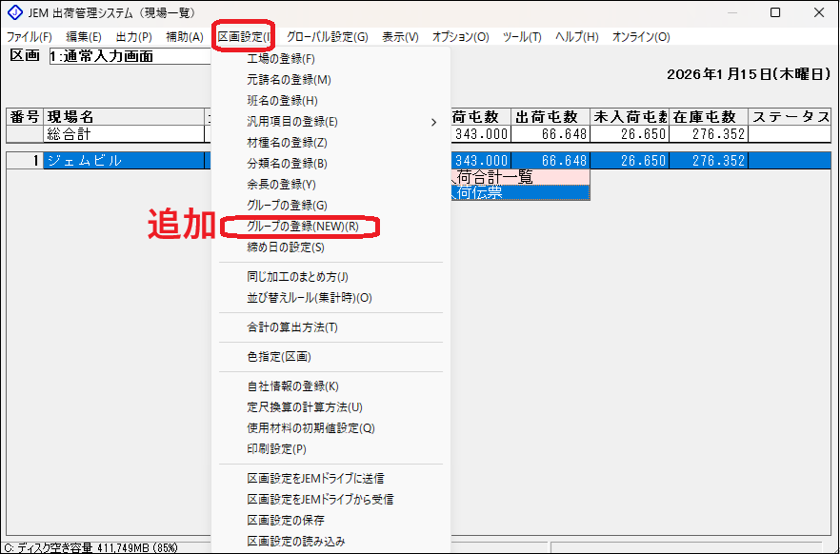Select 区画設定の保存 option
This screenshot has height=554, width=840.
pos(286,521)
